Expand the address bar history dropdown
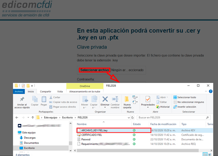Image resolution: width=218 pixels, height=156 pixels. 129,117
